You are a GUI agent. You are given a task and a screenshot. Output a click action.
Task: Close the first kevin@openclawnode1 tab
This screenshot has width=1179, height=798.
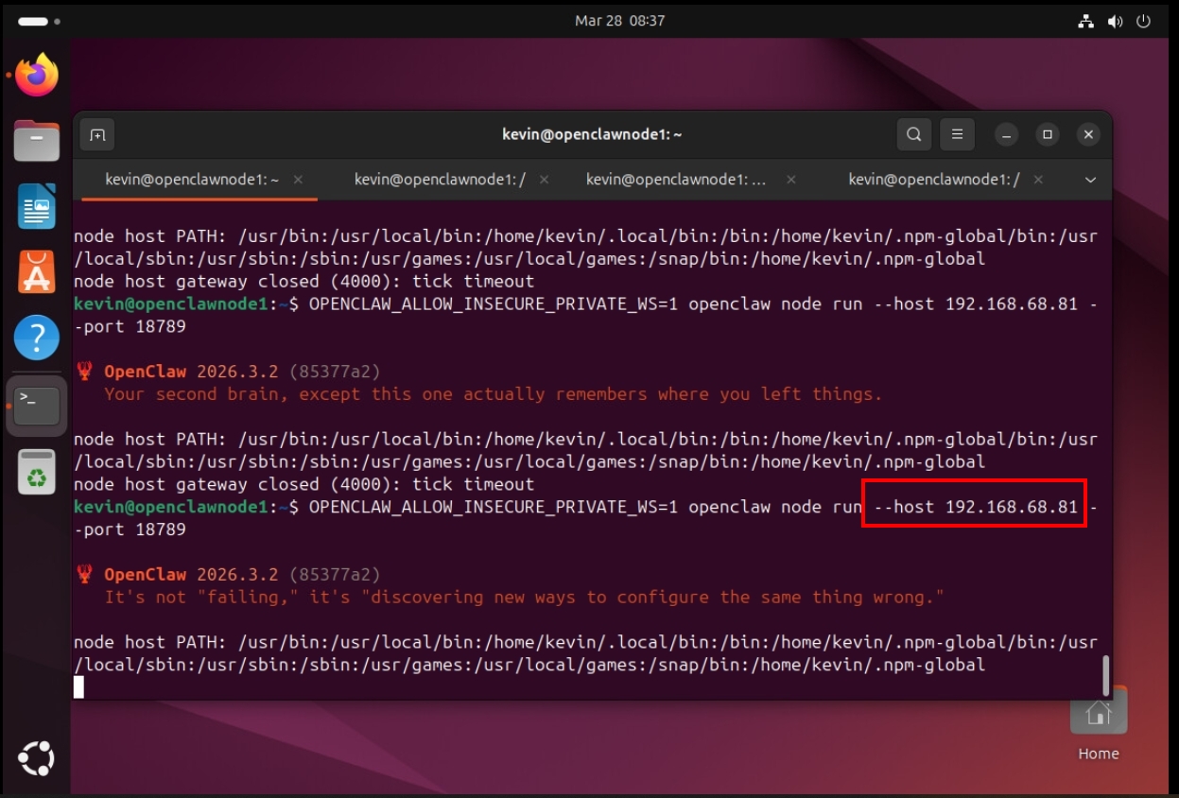coord(298,180)
